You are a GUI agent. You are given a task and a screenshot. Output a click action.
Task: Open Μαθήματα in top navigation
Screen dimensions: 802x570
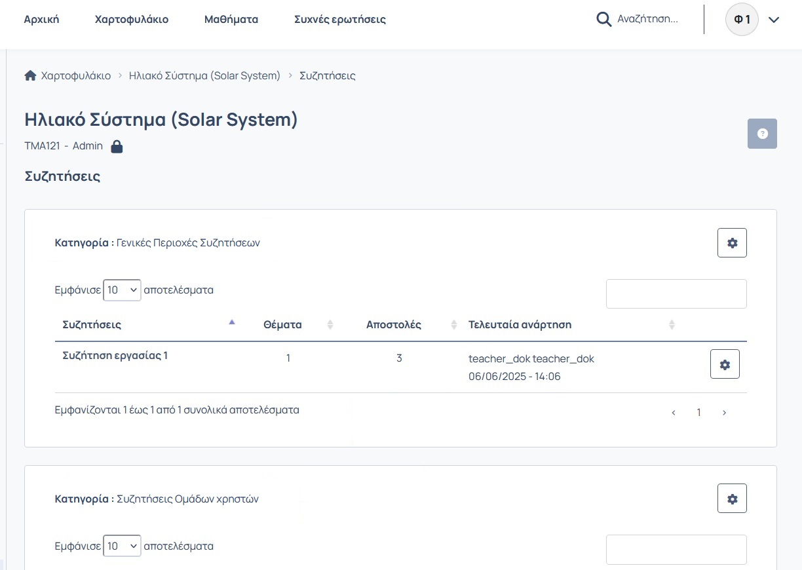click(231, 20)
